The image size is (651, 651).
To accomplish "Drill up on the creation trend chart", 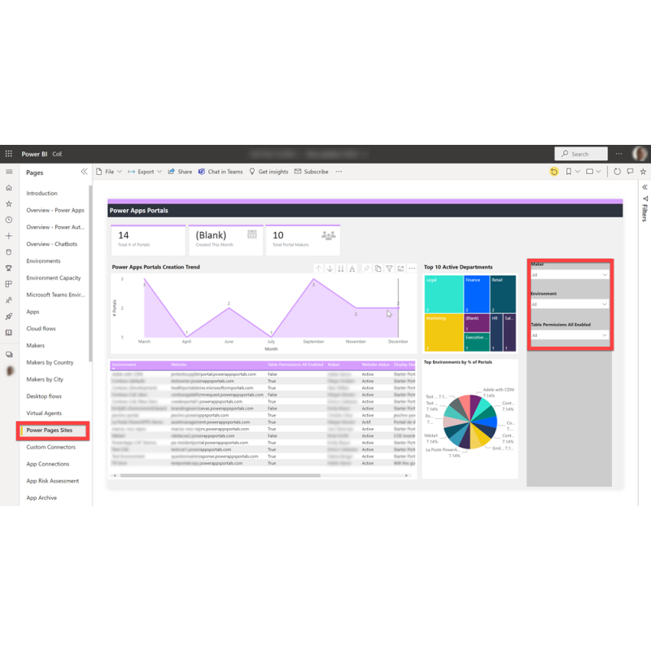I will click(x=318, y=269).
